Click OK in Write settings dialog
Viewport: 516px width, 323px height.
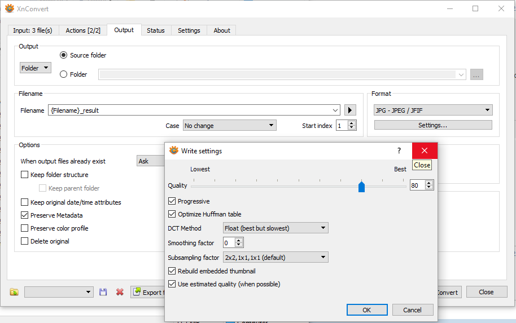point(367,309)
